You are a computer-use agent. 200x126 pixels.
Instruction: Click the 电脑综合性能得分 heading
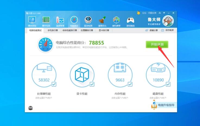(71, 43)
